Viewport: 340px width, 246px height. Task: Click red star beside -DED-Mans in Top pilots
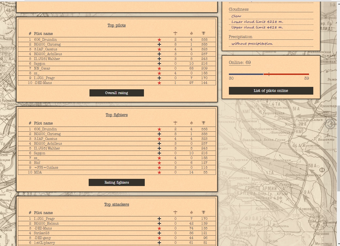point(159,83)
